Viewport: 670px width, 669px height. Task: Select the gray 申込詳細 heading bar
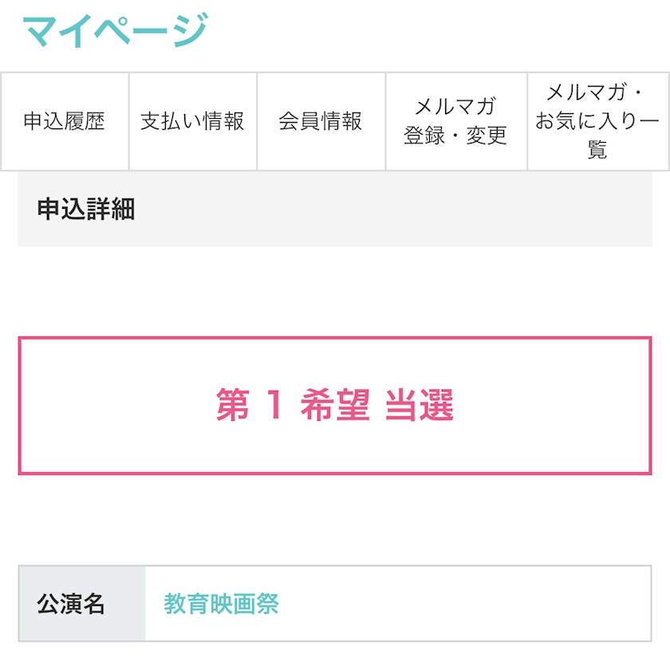click(x=334, y=210)
